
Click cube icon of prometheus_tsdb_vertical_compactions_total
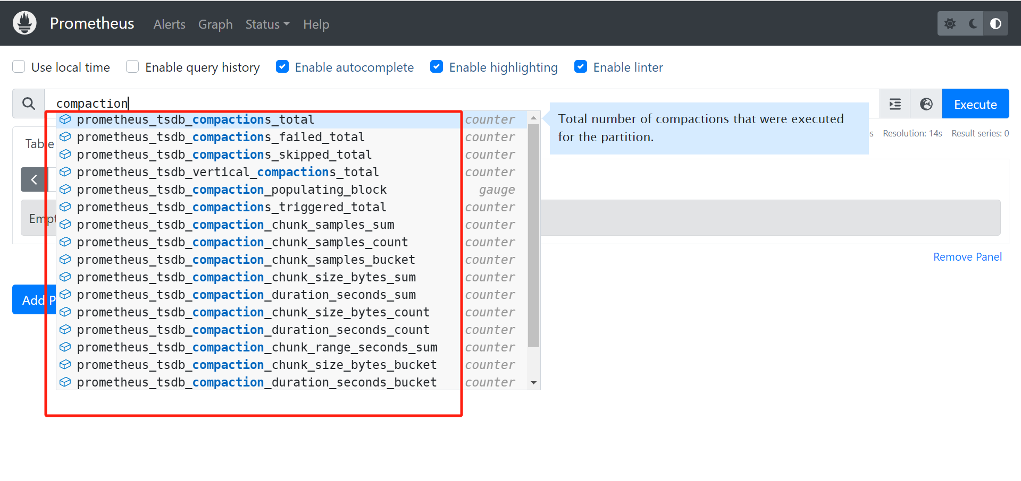[x=65, y=172]
